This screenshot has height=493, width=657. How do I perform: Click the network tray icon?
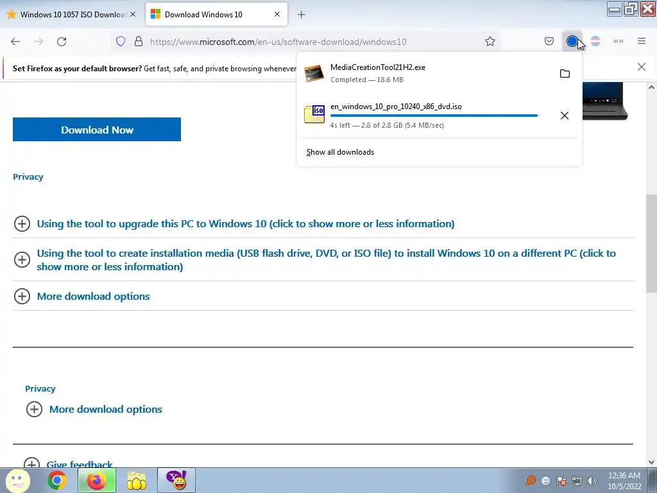[577, 481]
